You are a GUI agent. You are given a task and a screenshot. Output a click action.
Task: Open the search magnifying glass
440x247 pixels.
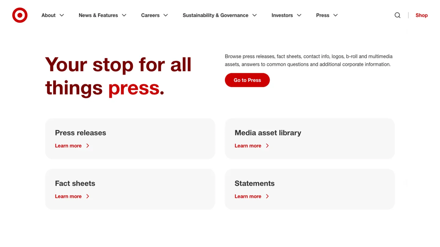[398, 15]
